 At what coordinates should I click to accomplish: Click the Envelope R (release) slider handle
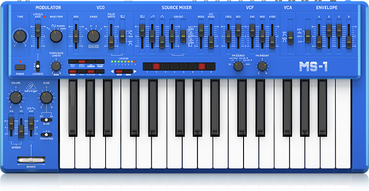(349, 42)
